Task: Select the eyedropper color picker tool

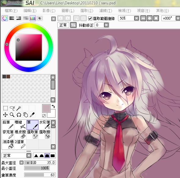Action: [32, 115]
